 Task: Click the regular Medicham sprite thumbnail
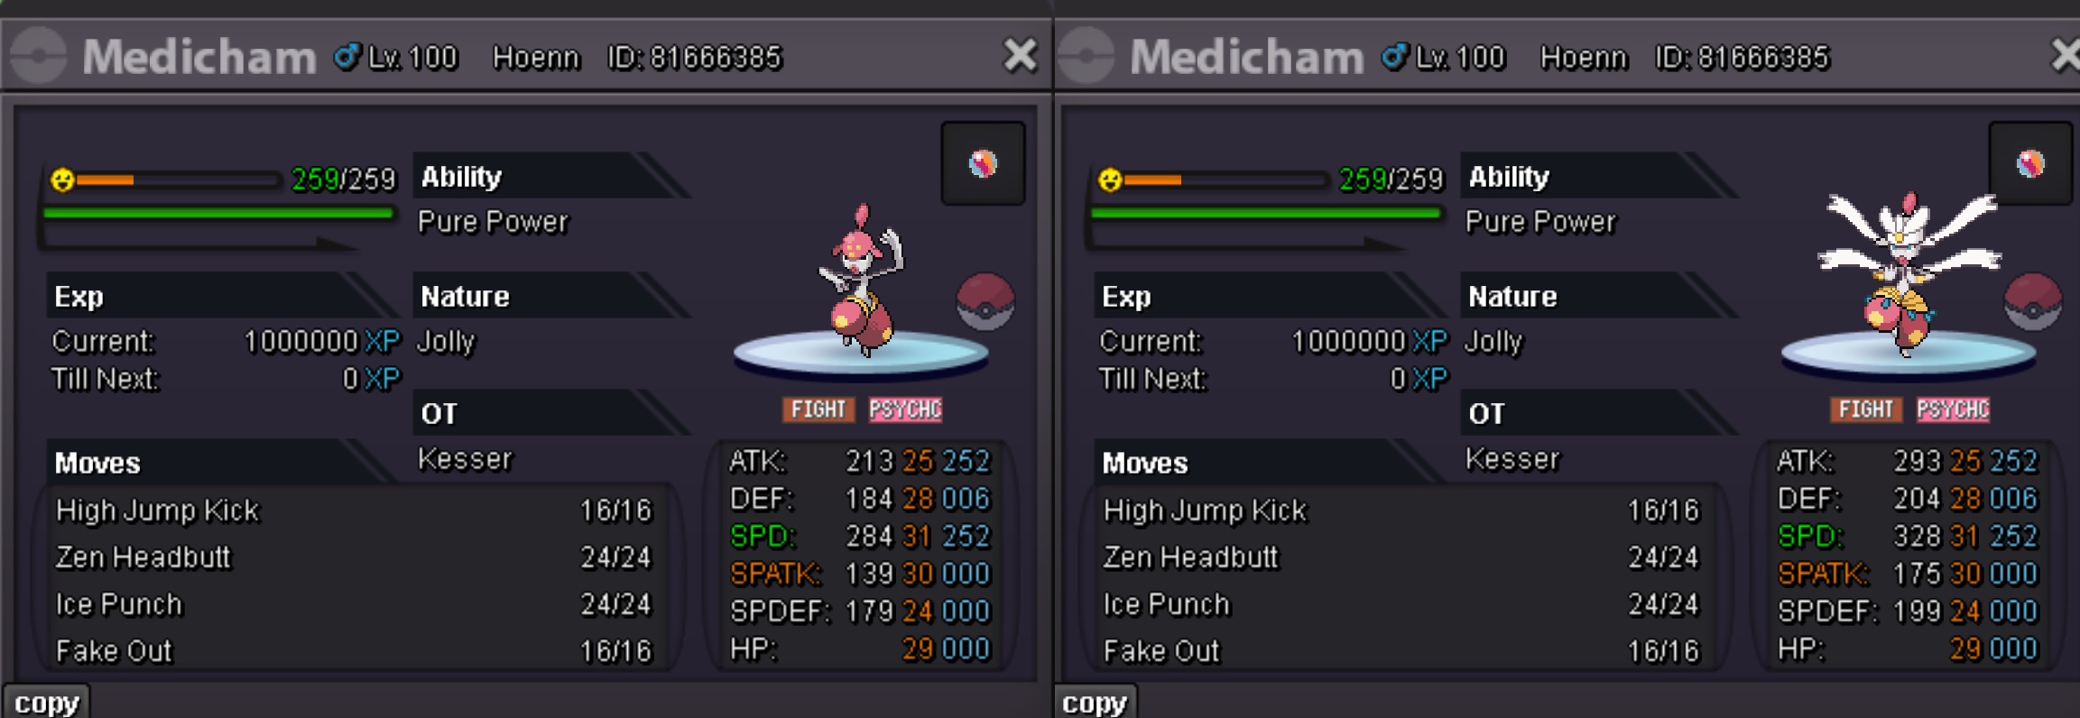point(862,280)
